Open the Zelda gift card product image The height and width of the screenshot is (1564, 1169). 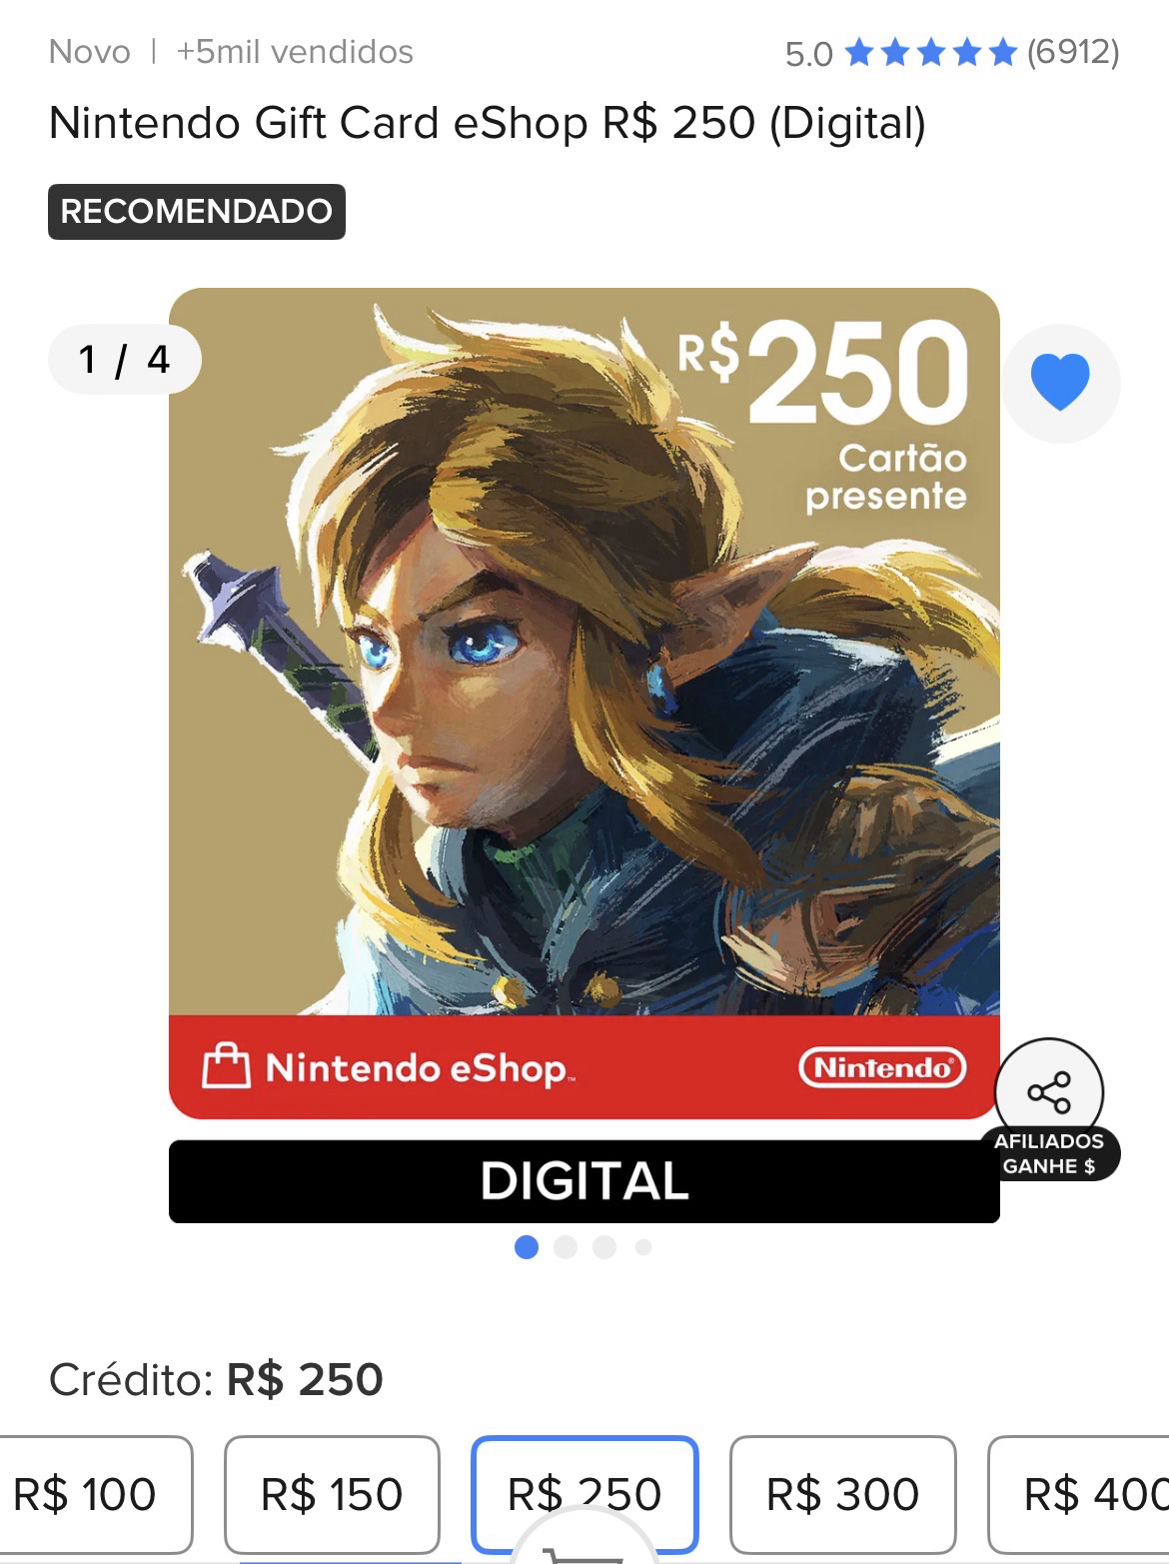584,703
